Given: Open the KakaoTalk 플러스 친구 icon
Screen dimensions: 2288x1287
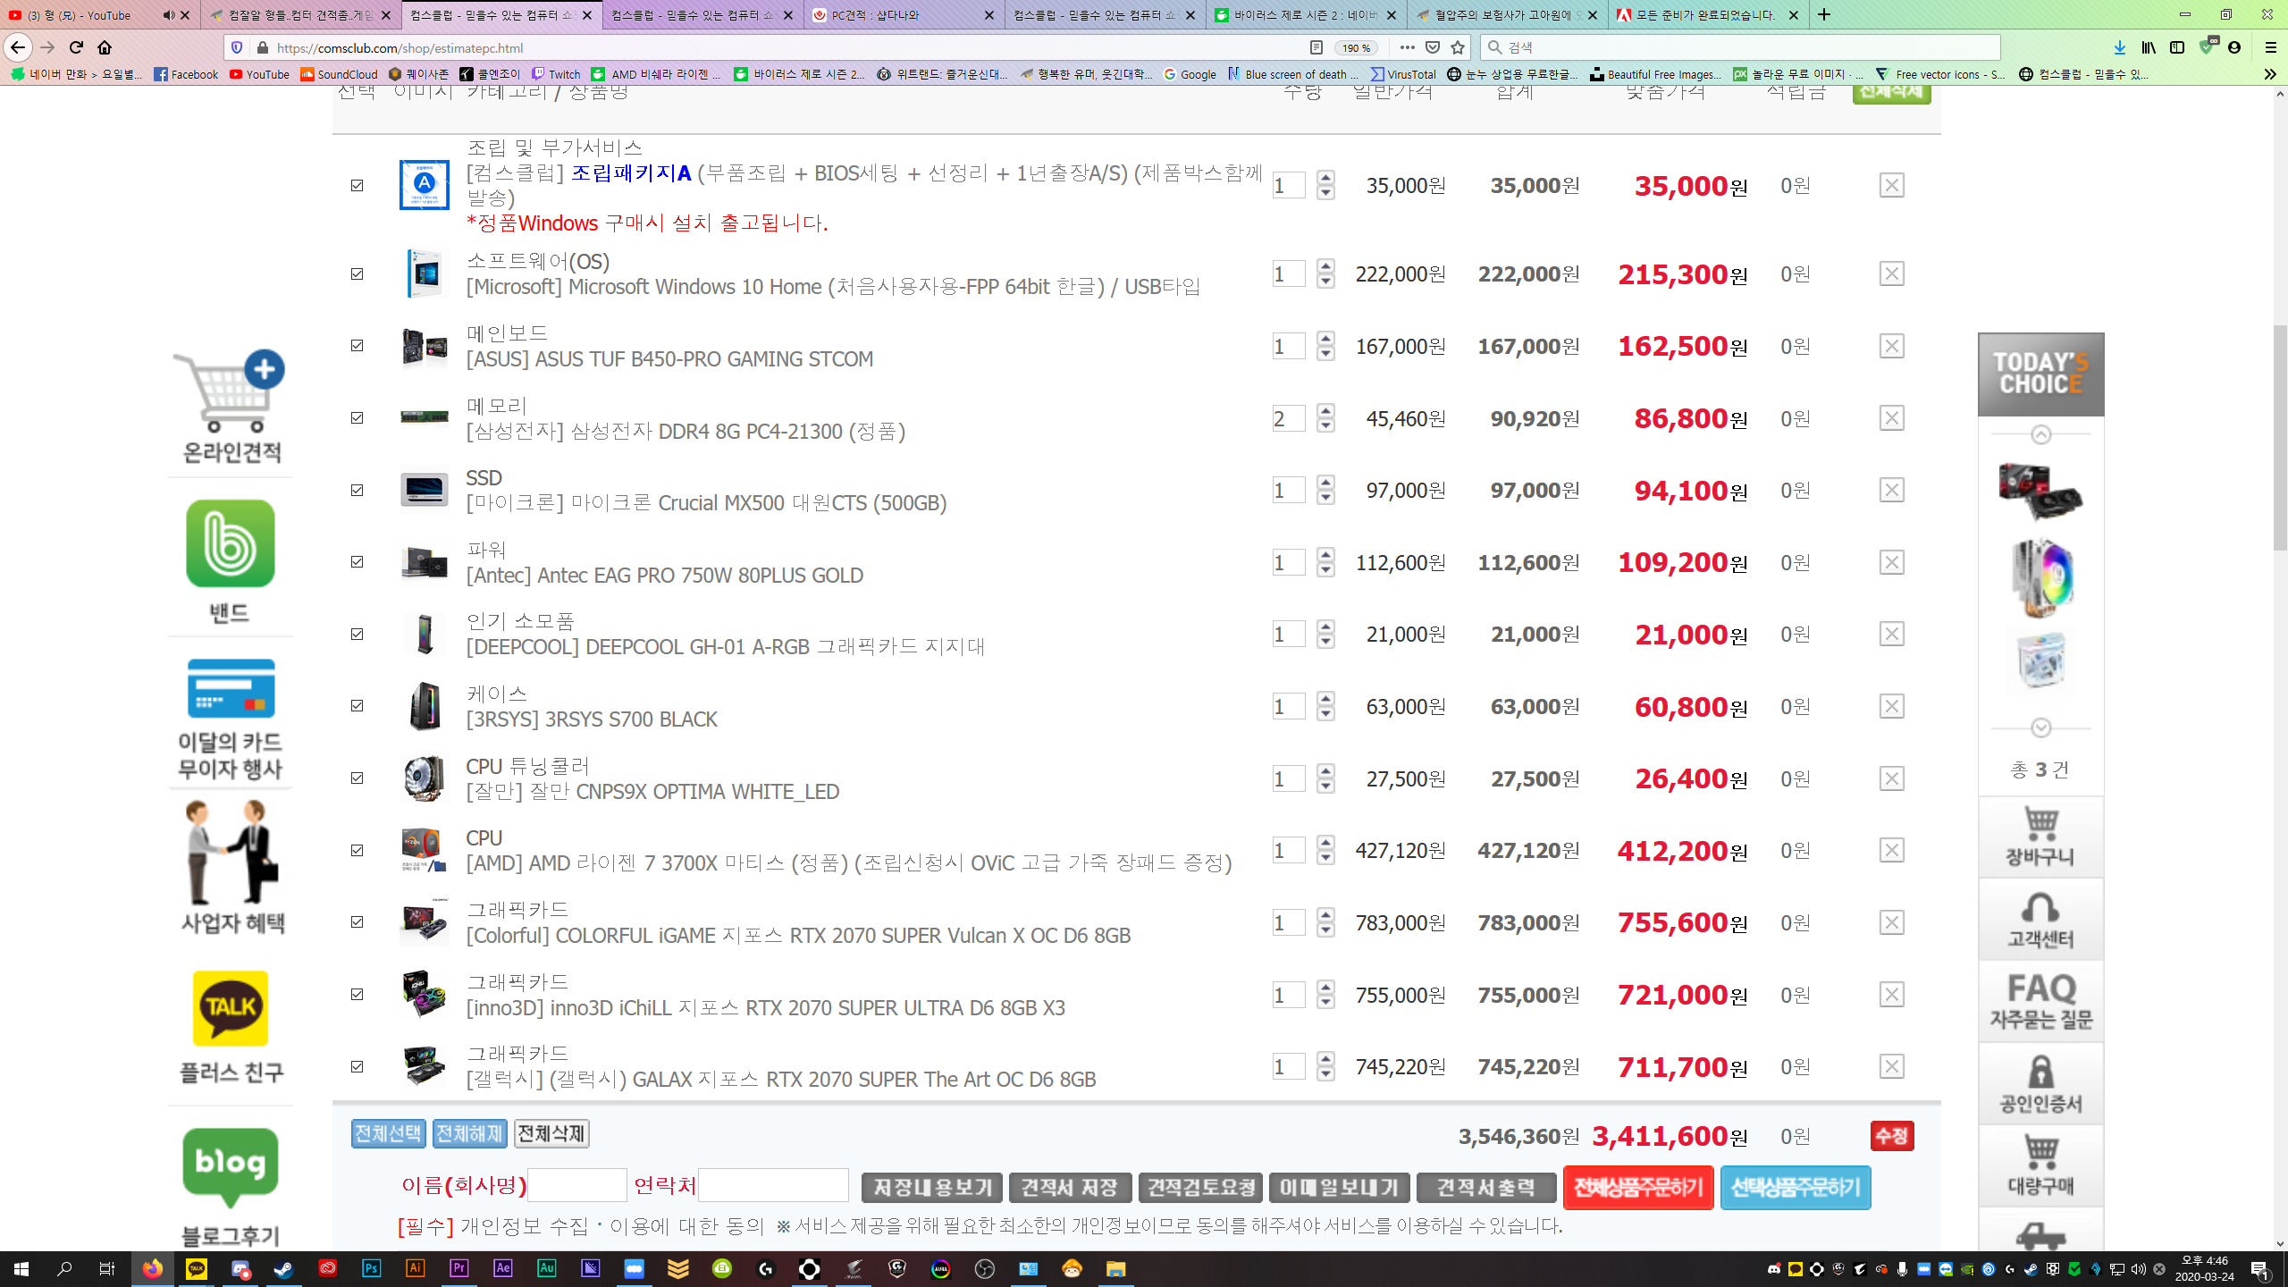Looking at the screenshot, I should 231,1008.
